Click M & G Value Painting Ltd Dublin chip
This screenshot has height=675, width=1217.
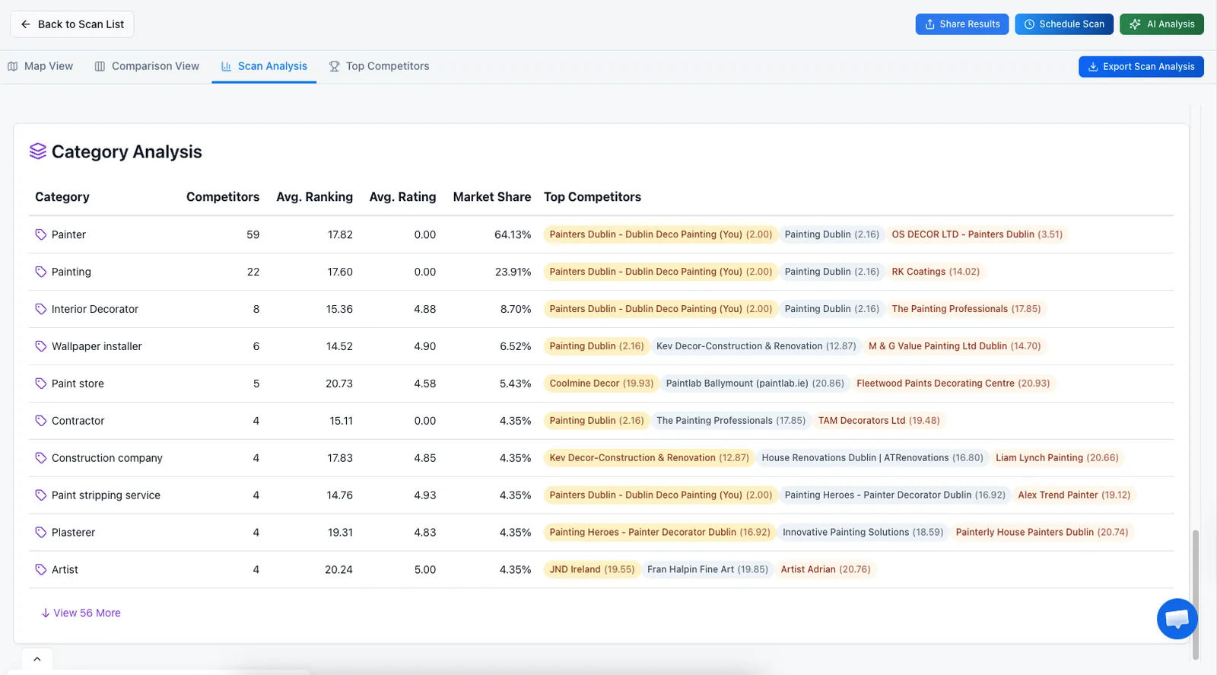[955, 346]
